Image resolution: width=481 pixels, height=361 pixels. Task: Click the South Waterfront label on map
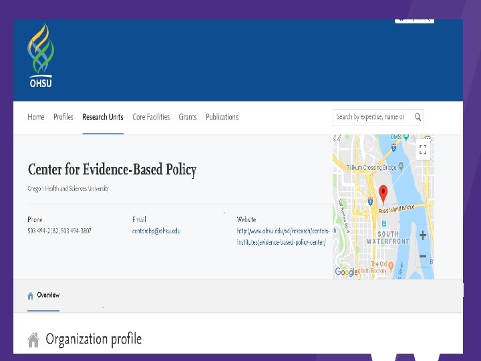click(x=388, y=237)
